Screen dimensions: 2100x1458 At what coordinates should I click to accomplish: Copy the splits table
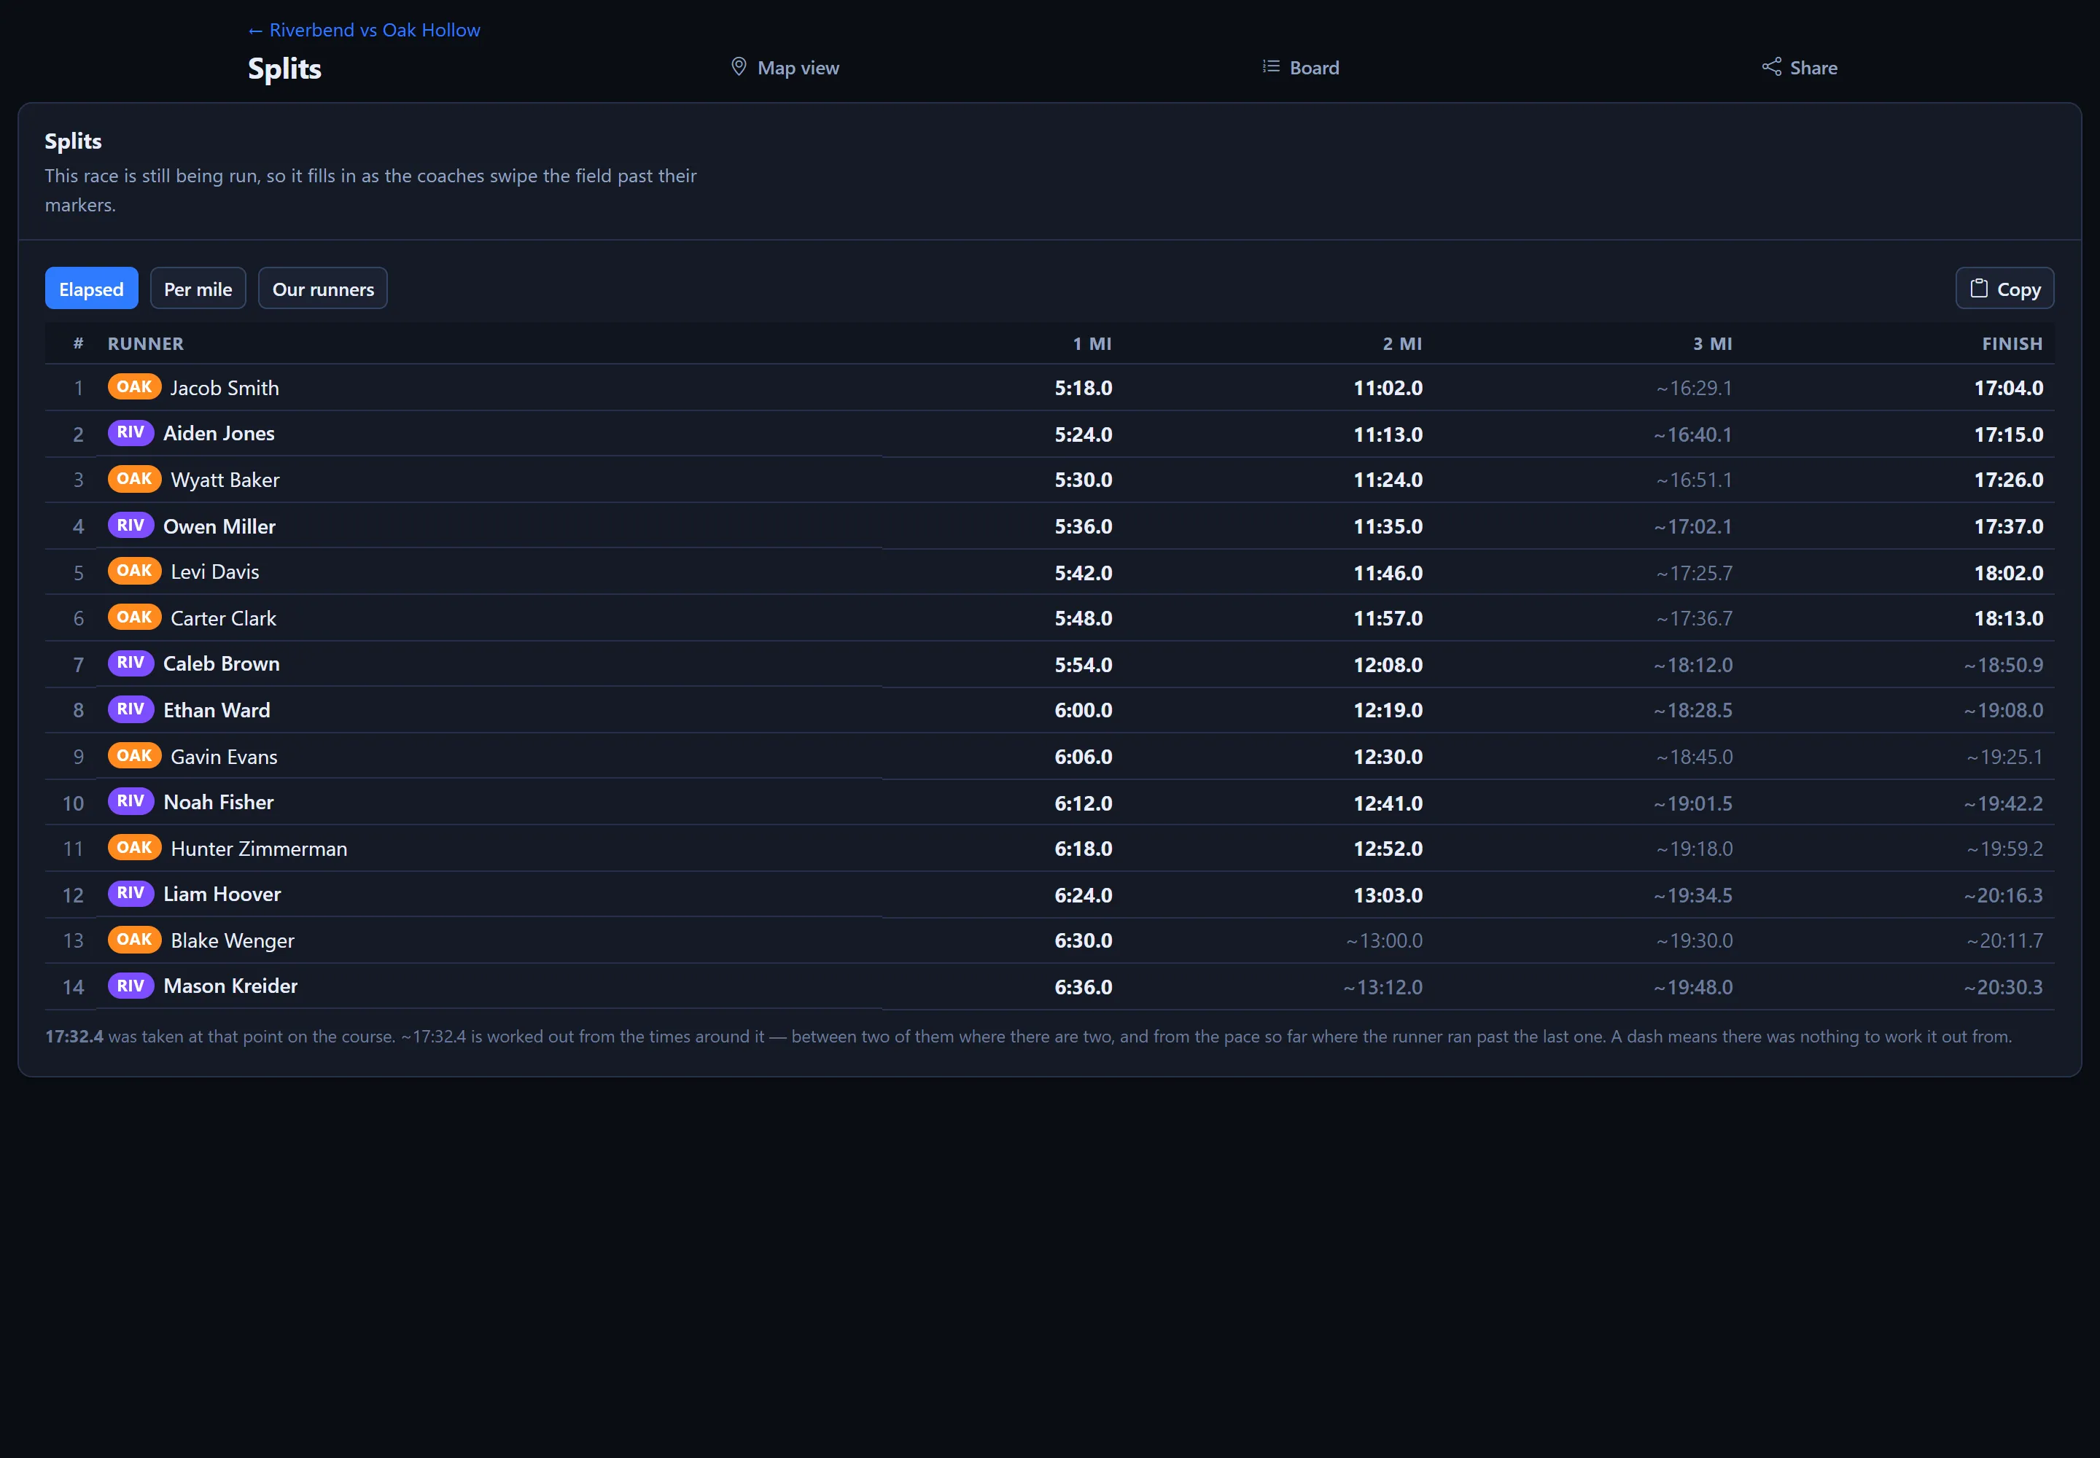pyautogui.click(x=2004, y=289)
